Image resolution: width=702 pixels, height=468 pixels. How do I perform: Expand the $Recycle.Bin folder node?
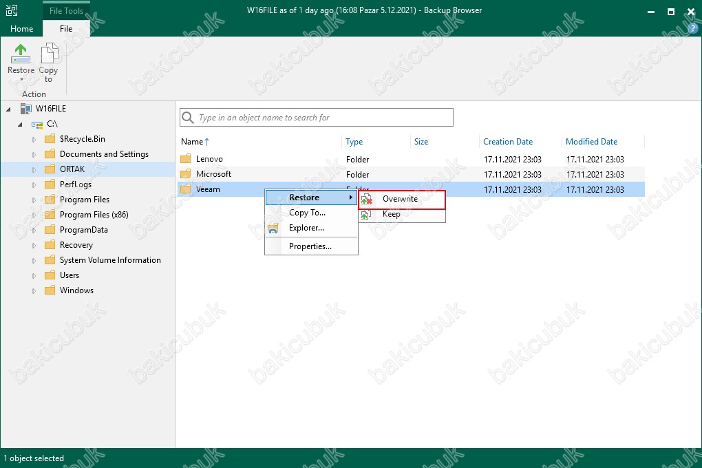[x=34, y=140]
